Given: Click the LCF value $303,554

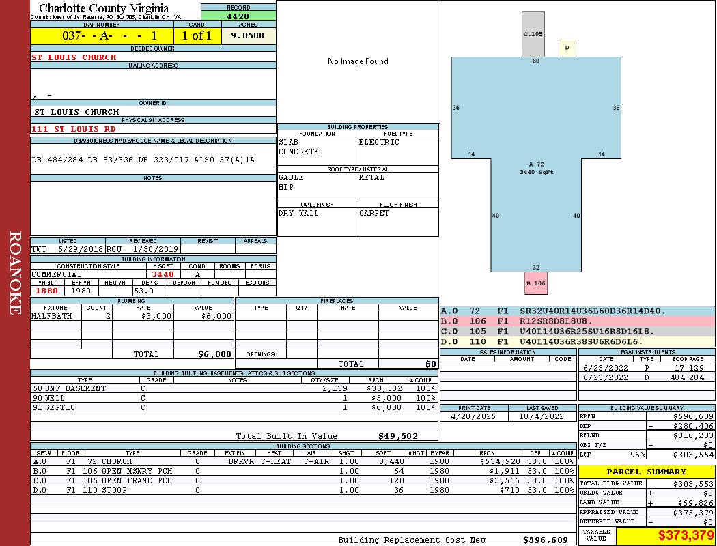Looking at the screenshot, I should [x=693, y=455].
